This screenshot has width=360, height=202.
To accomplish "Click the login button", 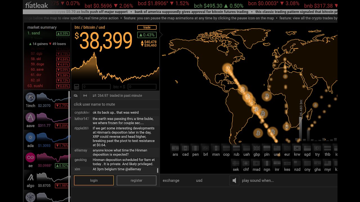I will [x=94, y=180].
